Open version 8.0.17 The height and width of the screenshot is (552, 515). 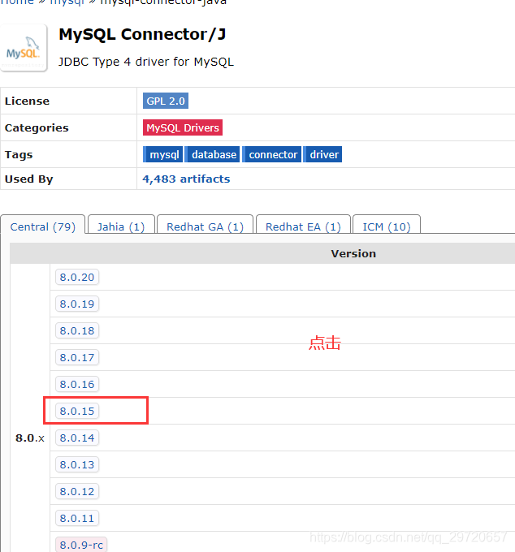pyautogui.click(x=77, y=357)
